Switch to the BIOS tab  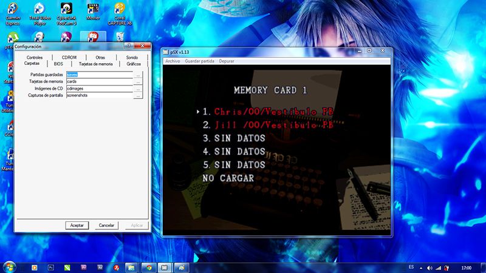pyautogui.click(x=58, y=64)
